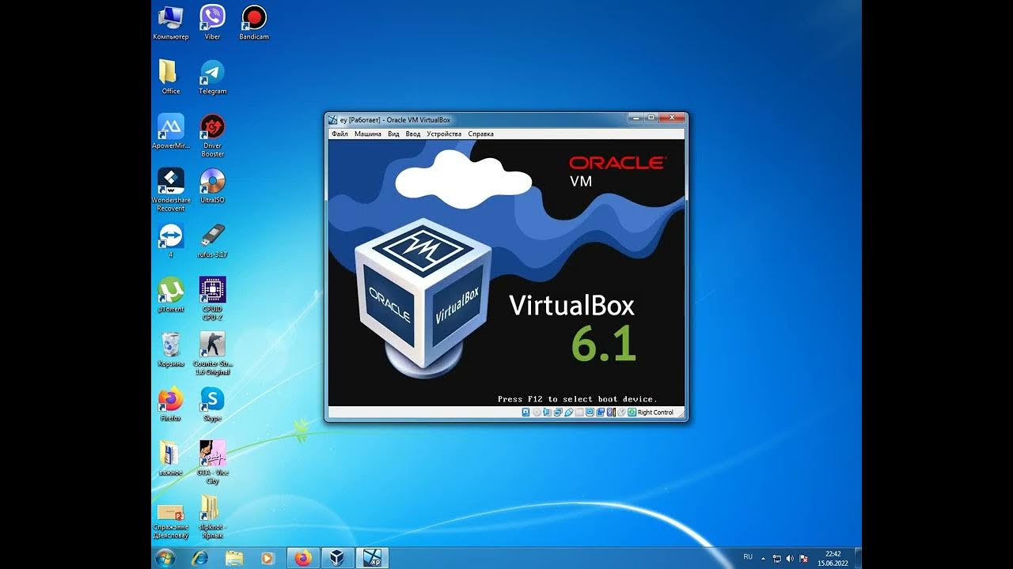Open Windows Media Player from the taskbar
Image resolution: width=1013 pixels, height=569 pixels.
click(x=267, y=558)
